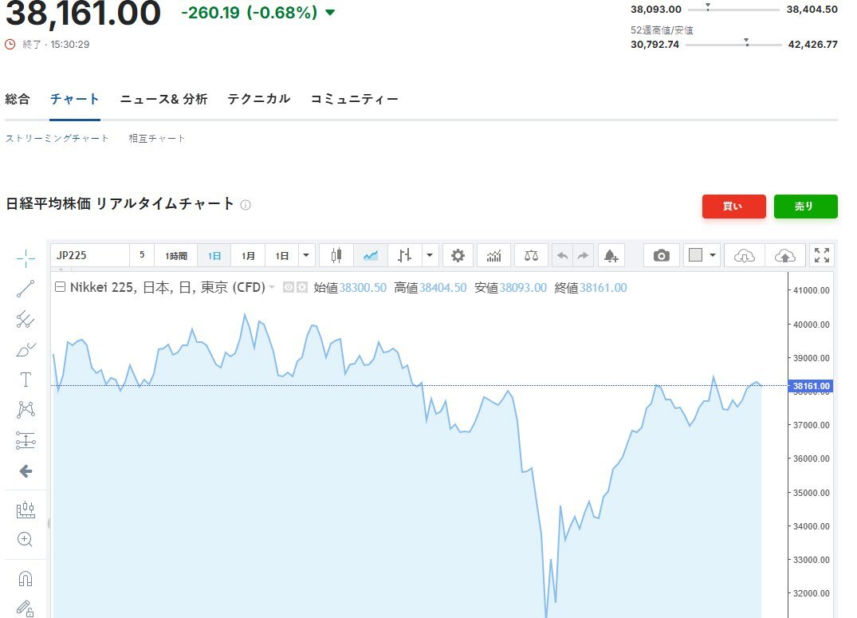Click the red 買い button
This screenshot has width=857, height=618.
click(733, 207)
